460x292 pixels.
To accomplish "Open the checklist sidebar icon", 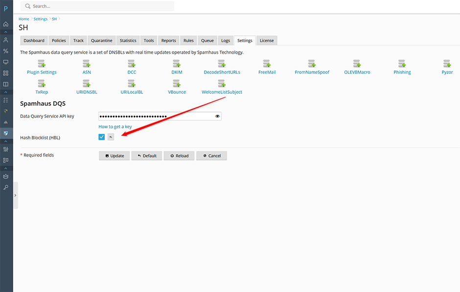I will (5, 100).
